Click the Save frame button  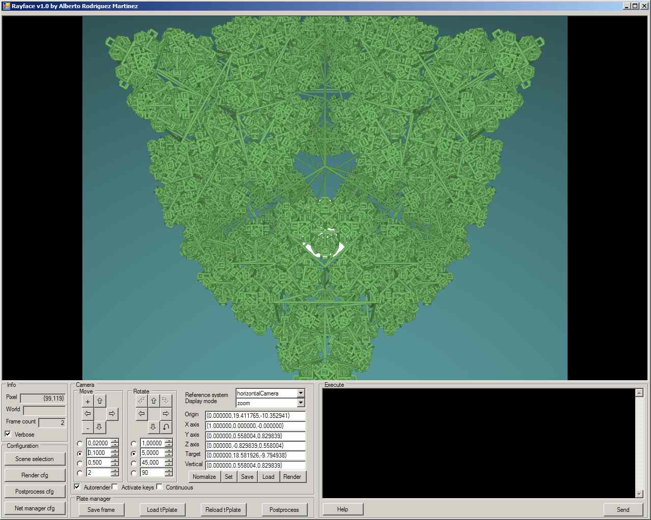tap(101, 510)
